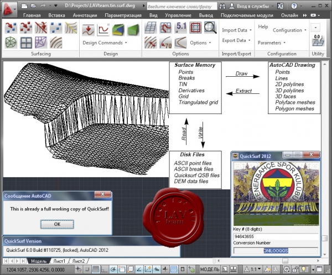The width and height of the screenshot is (332, 275).
Task: Switch to the Лист1 layout tab
Action: tap(59, 261)
